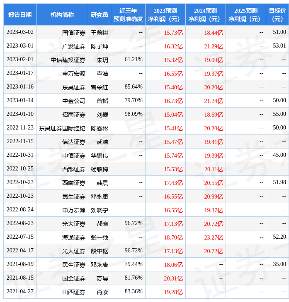Select the 2023预测净利润 column header

[x=165, y=14]
